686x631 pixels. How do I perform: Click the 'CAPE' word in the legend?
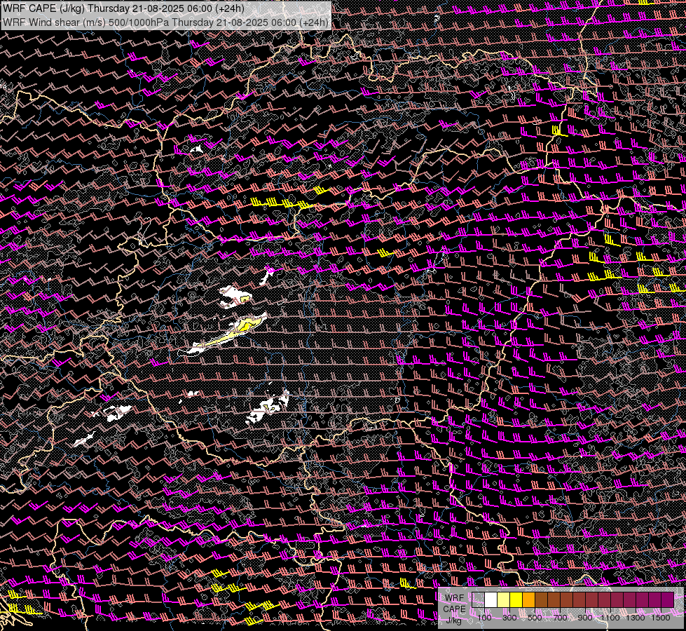coord(455,609)
